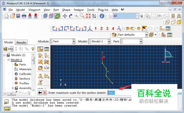Image resolution: width=184 pixels, height=113 pixels.
Task: Open the Model menu
Action: click(20, 10)
